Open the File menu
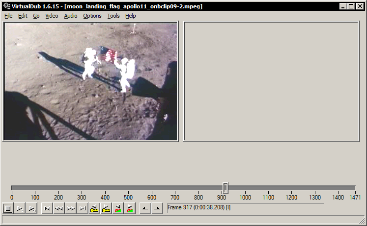367x226 pixels. (8, 16)
